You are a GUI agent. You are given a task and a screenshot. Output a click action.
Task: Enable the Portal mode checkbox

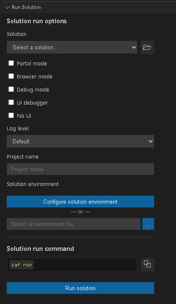click(11, 63)
